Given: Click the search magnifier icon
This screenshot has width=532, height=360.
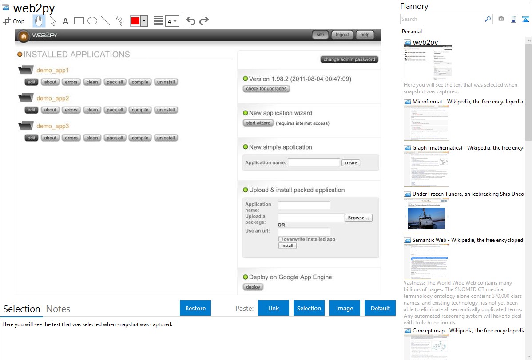Looking at the screenshot, I should click(x=488, y=19).
